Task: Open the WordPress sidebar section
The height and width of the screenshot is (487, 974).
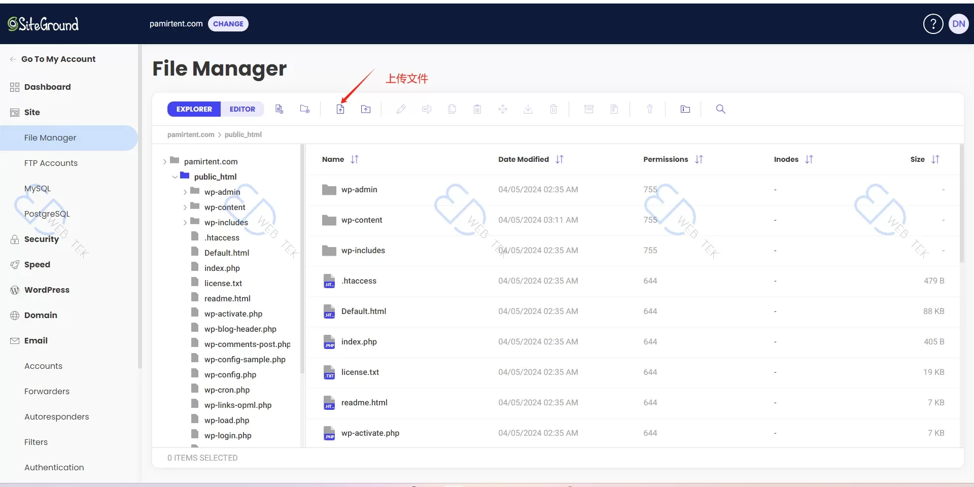Action: (47, 290)
